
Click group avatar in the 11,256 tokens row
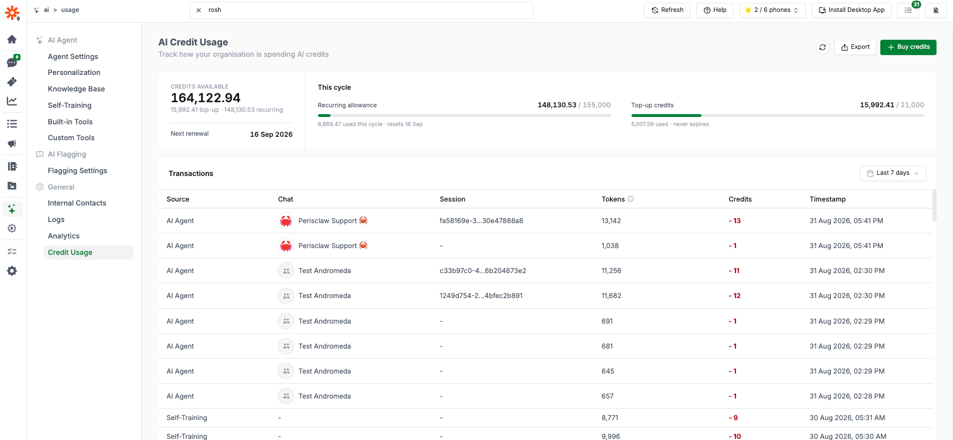(286, 271)
